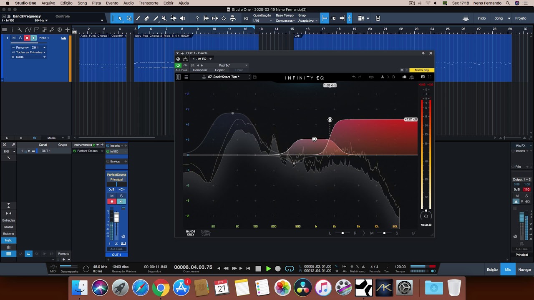The height and width of the screenshot is (300, 534).
Task: Open the Evento menu
Action: point(112,3)
